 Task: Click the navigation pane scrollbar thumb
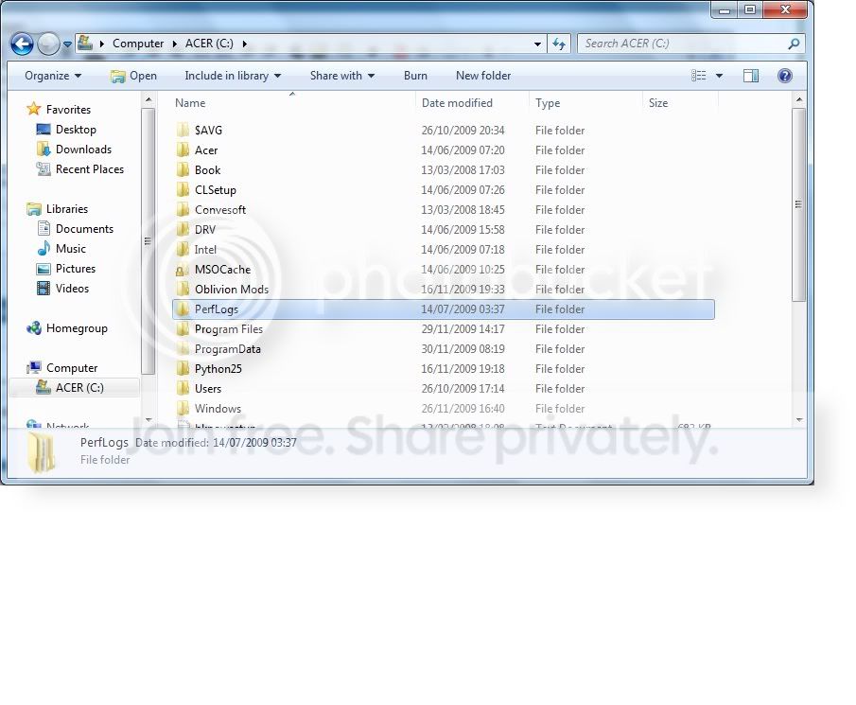tap(148, 240)
